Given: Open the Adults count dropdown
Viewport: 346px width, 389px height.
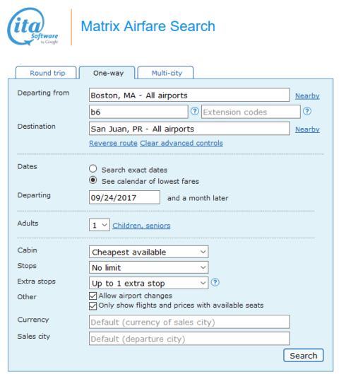Looking at the screenshot, I should [100, 225].
